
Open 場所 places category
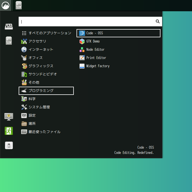pyautogui.click(x=46, y=123)
